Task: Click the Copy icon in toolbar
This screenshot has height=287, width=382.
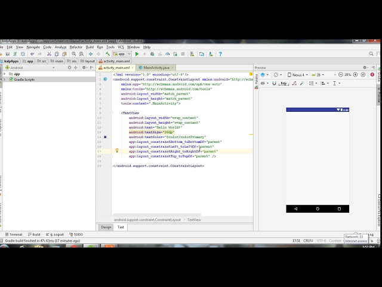Action: 57,54
